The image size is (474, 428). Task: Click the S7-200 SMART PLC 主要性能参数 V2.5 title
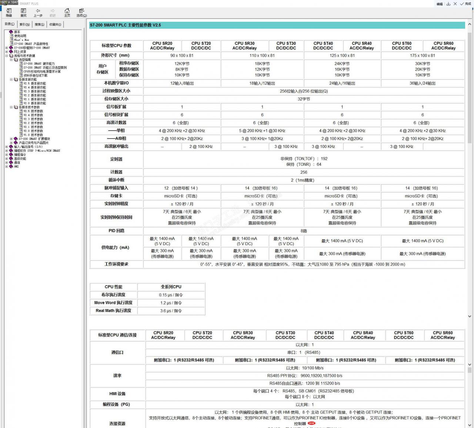point(125,25)
